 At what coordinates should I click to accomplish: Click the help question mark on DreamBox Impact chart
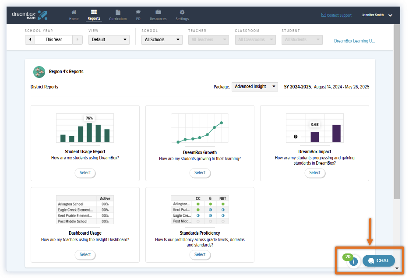(295, 137)
